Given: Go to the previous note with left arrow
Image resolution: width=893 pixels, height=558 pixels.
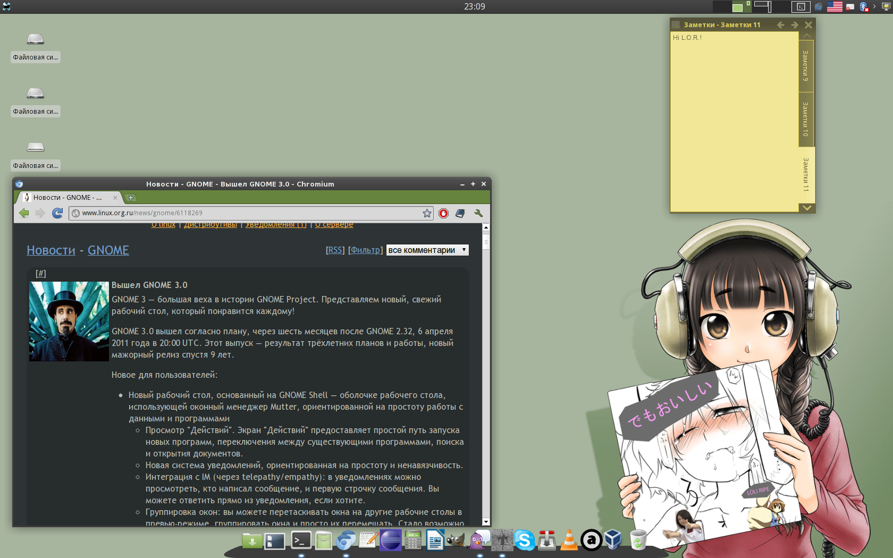Looking at the screenshot, I should pyautogui.click(x=780, y=25).
